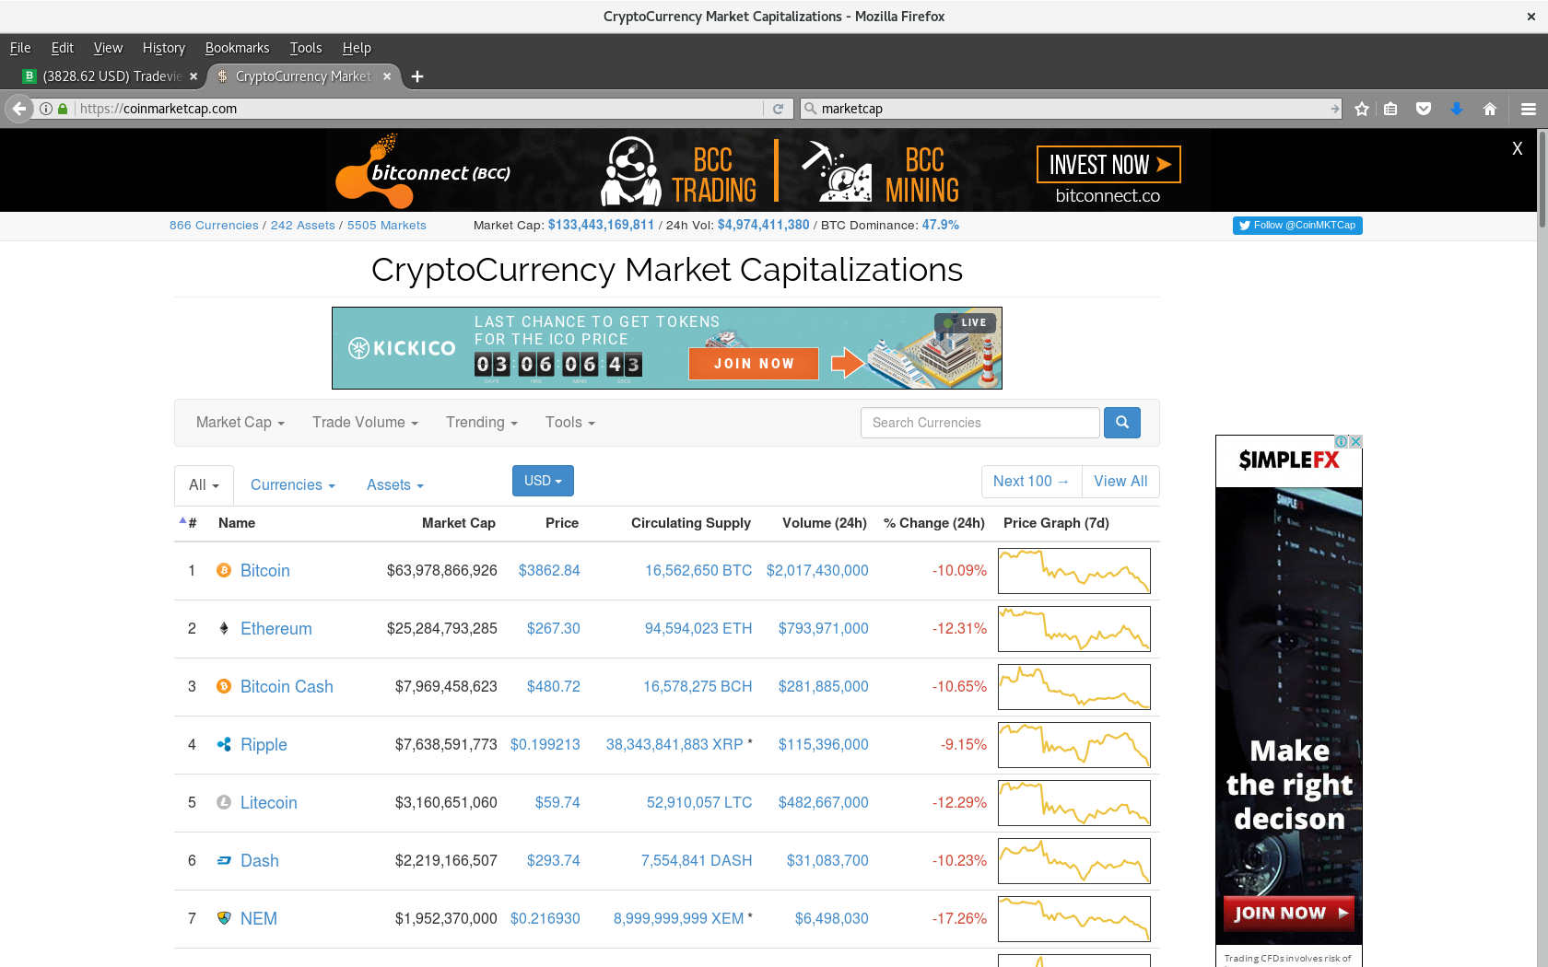
Task: Sort by % Change (24h) column header
Action: [933, 523]
